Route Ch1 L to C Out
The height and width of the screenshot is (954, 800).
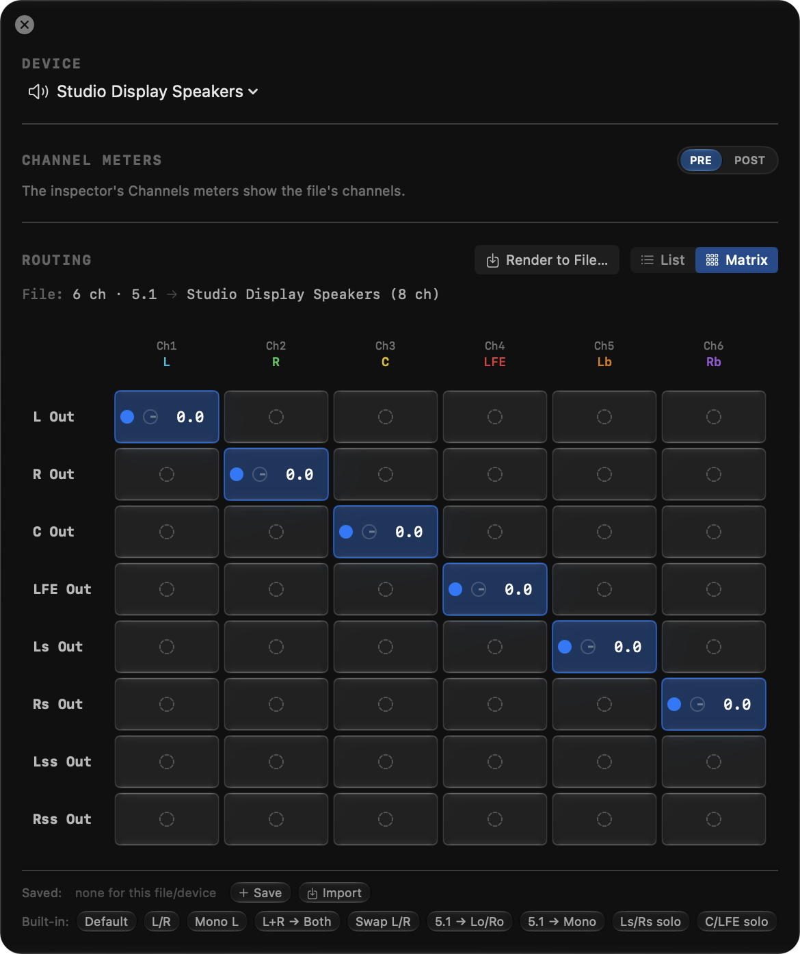point(167,532)
